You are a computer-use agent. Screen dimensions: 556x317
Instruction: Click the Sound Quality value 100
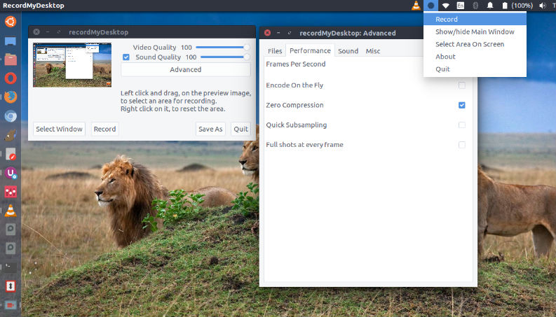(191, 57)
